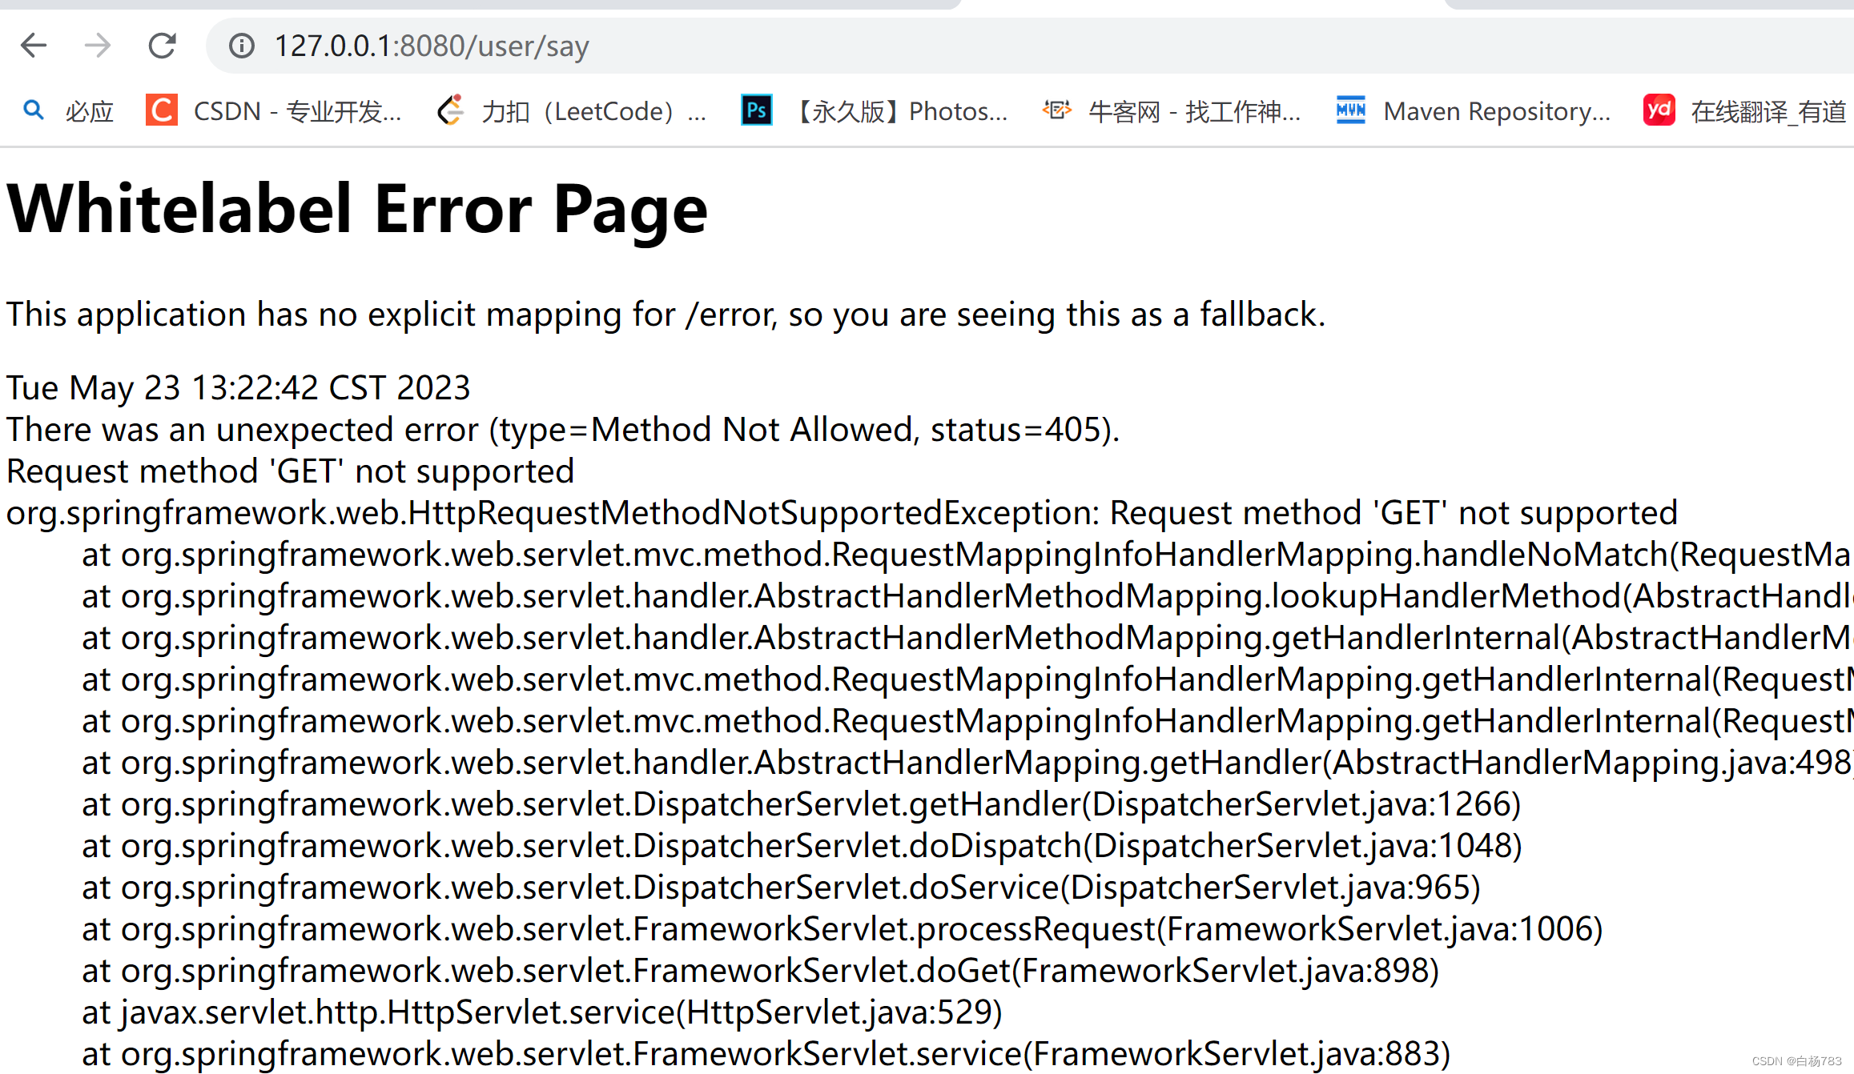Click the Whitelabel Error Page heading
The width and height of the screenshot is (1854, 1074).
[x=357, y=209]
